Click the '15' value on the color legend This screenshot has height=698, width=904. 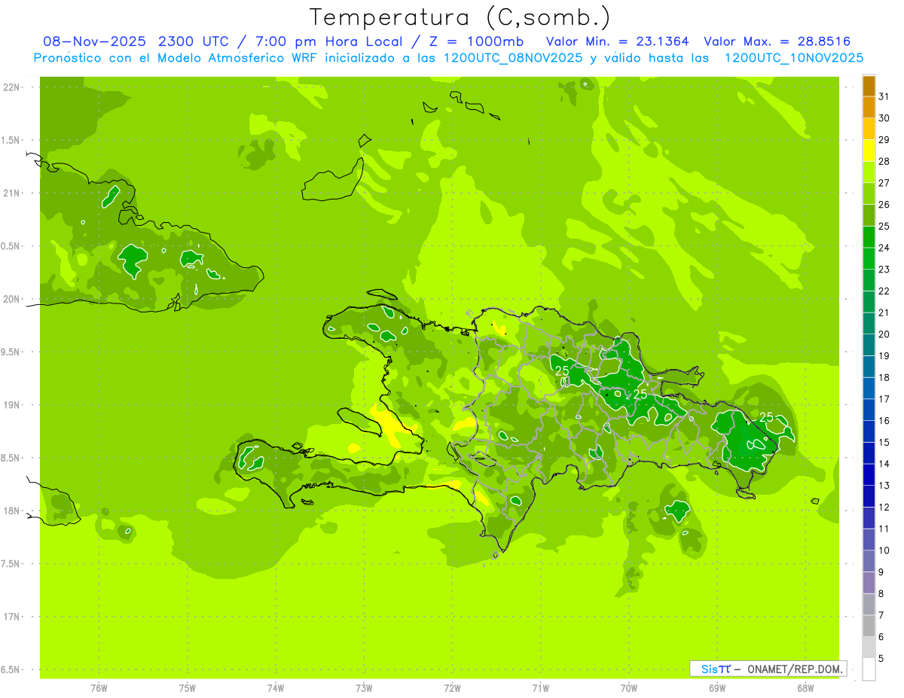[x=884, y=442]
